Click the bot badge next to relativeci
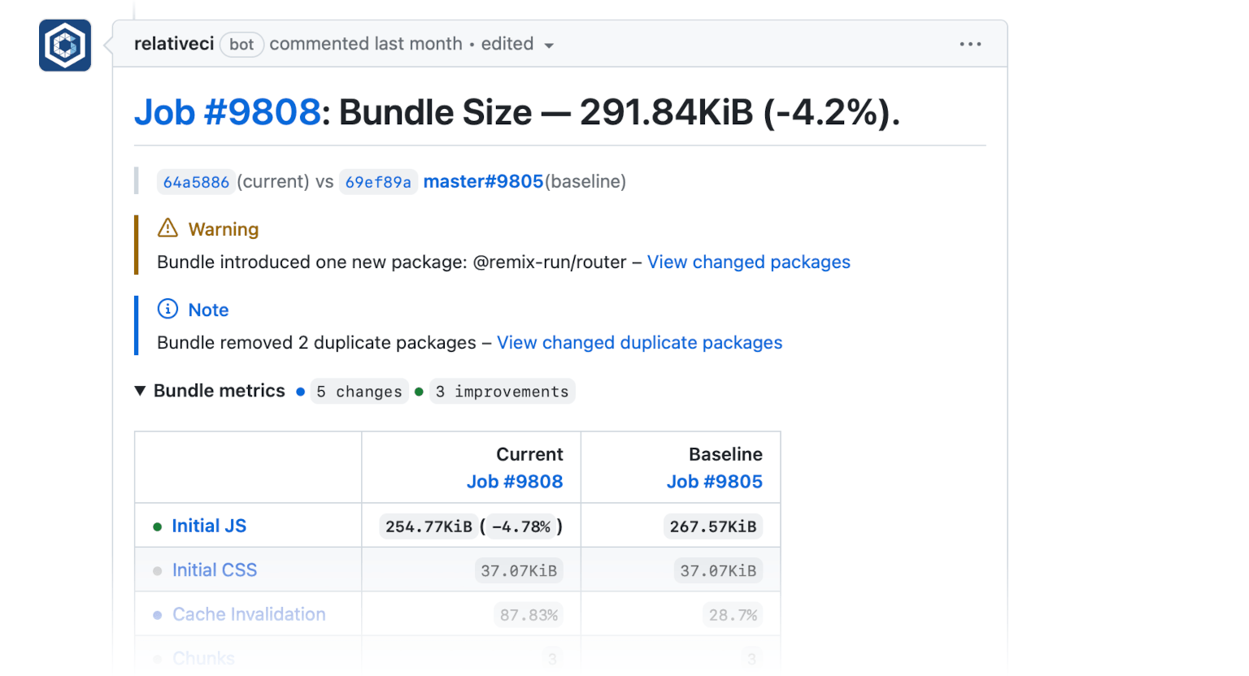Image resolution: width=1249 pixels, height=676 pixels. coord(242,45)
